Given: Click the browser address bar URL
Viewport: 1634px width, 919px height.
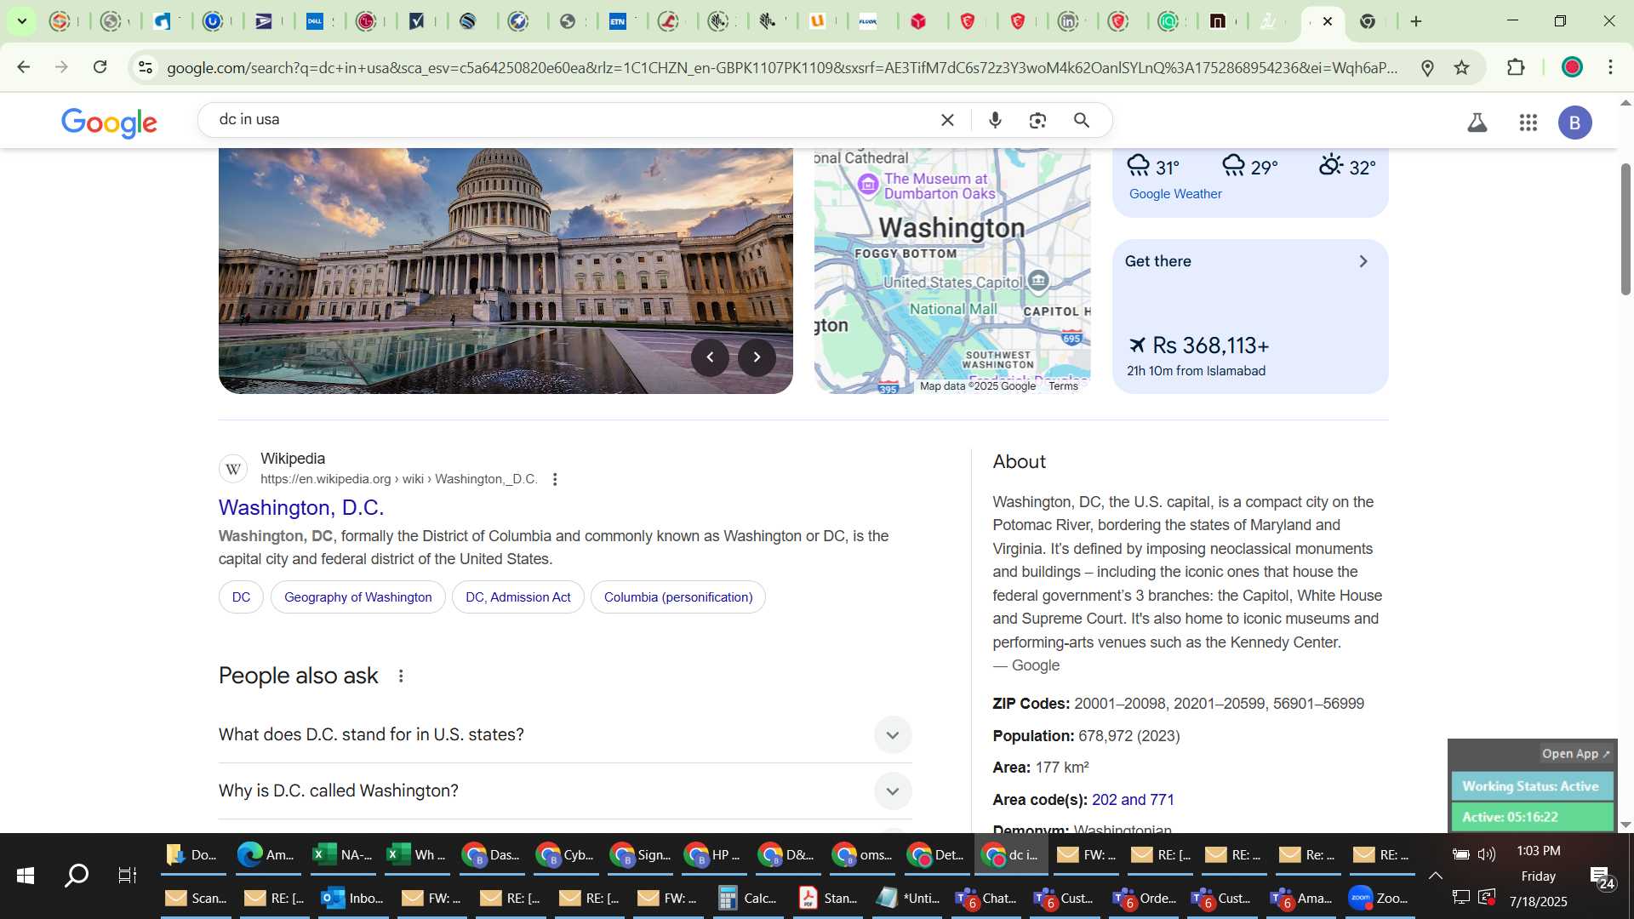Looking at the screenshot, I should 782,68.
